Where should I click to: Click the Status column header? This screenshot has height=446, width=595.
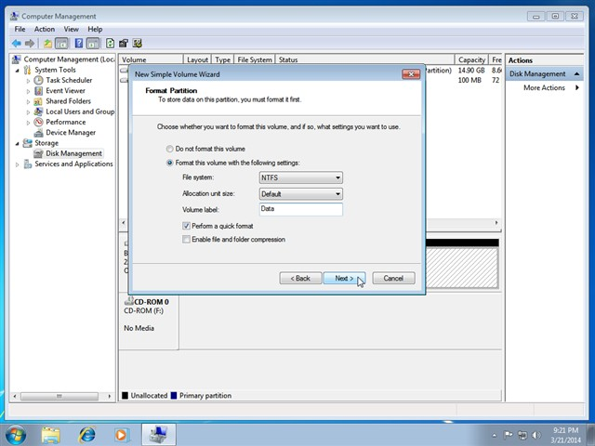(x=364, y=59)
